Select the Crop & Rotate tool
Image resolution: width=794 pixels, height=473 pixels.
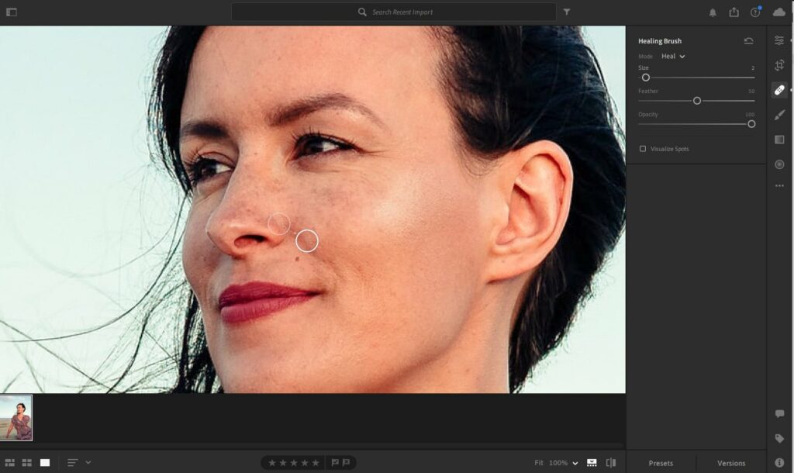pos(779,65)
